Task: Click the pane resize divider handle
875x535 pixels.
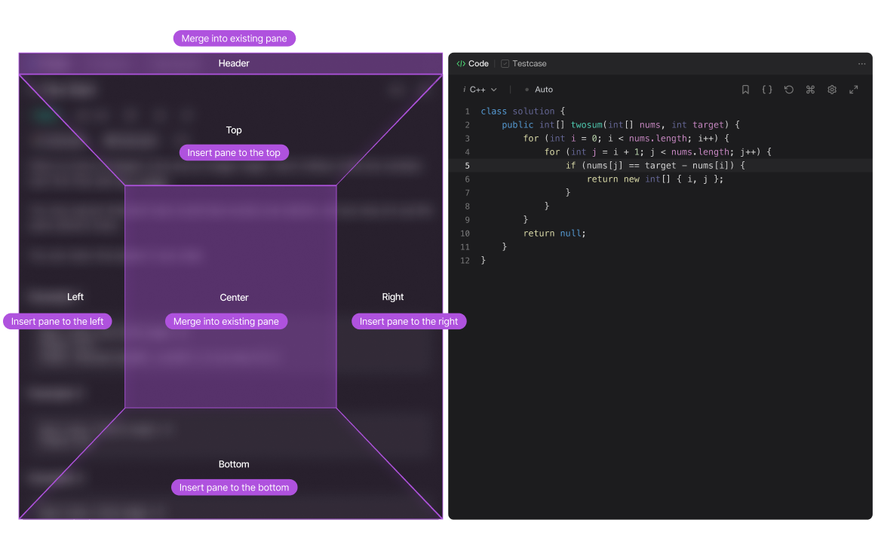Action: click(445, 286)
